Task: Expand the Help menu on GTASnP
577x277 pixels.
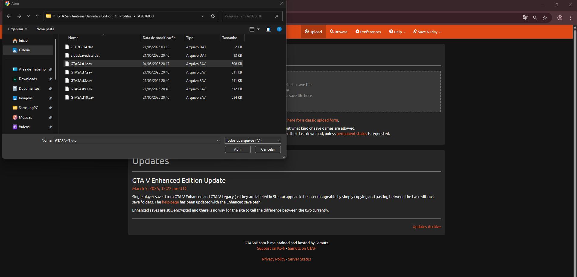Action: tap(397, 32)
